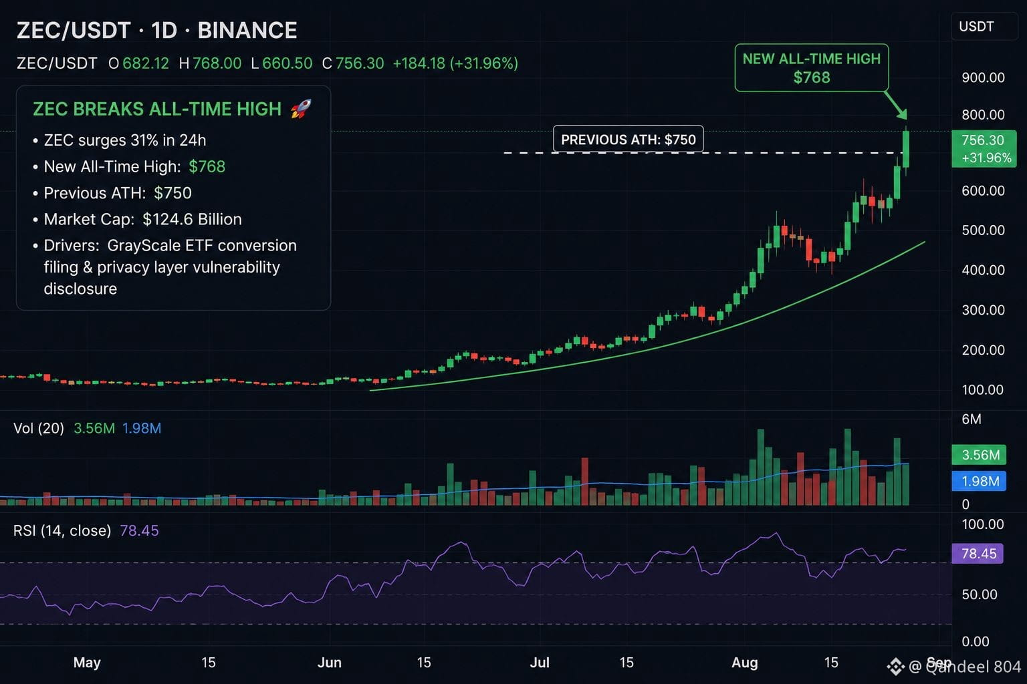Click 900.00 on the price scale

[x=983, y=77]
